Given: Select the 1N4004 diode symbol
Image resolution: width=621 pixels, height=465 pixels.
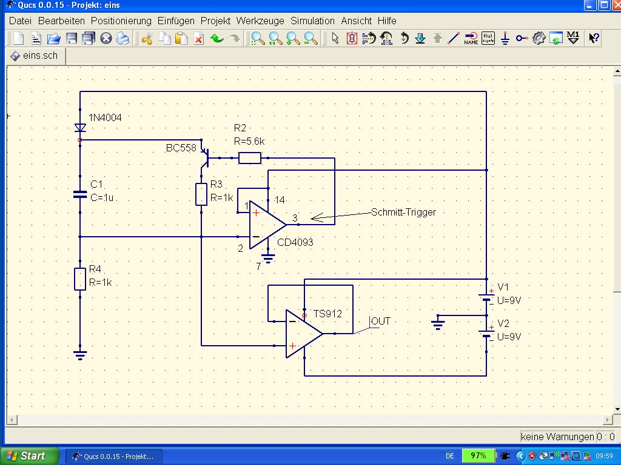Looking at the screenshot, I should [80, 128].
